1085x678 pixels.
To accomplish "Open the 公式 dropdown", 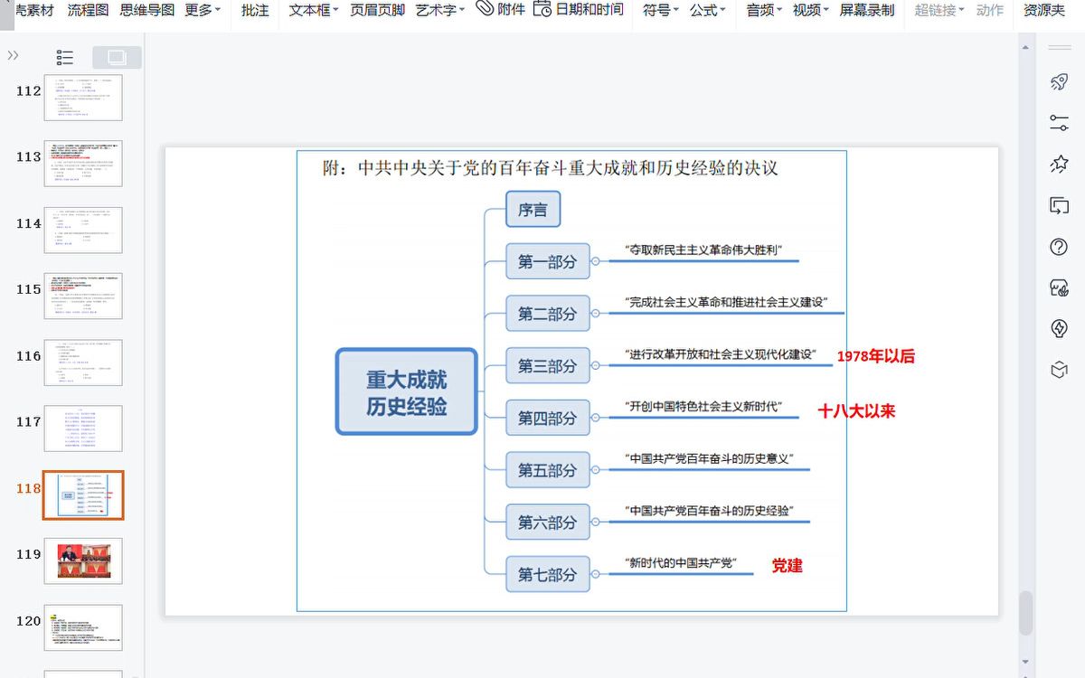I will [708, 10].
